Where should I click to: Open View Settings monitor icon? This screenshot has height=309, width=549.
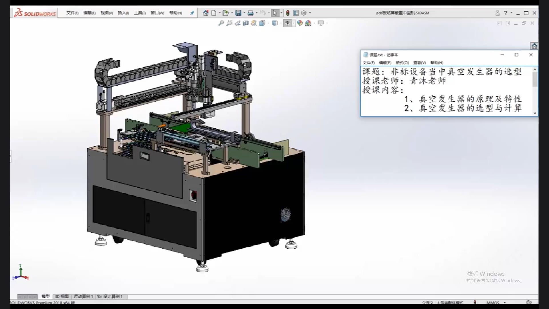[321, 23]
